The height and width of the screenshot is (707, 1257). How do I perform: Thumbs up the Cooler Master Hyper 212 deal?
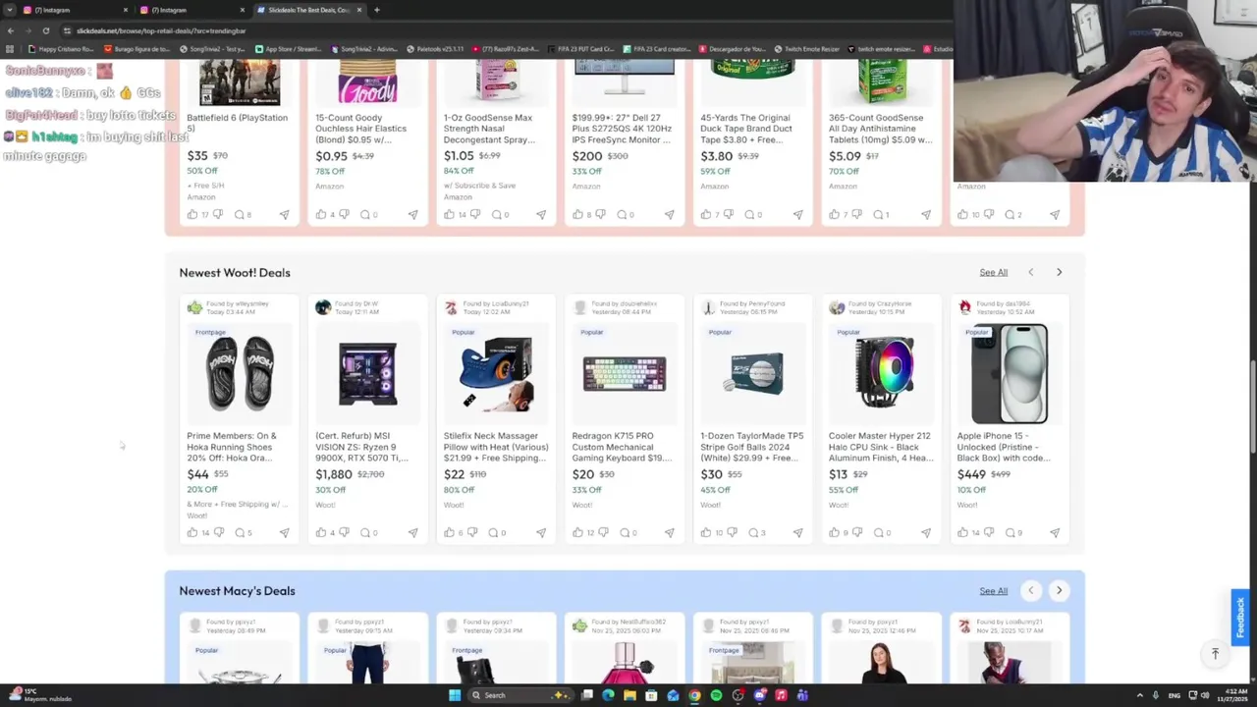[x=835, y=532]
